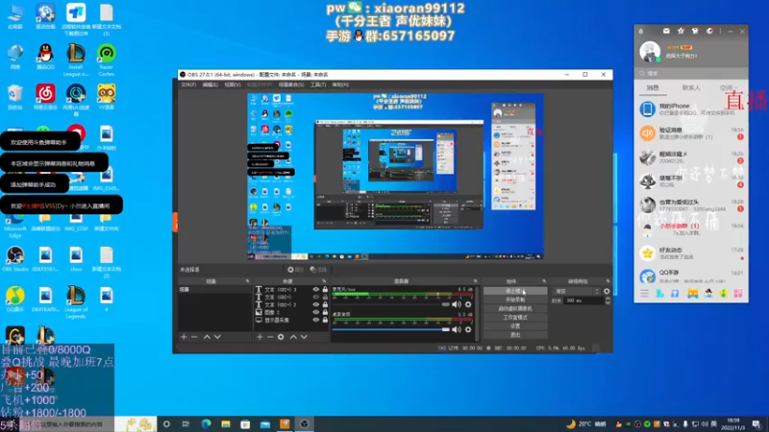The image size is (769, 432).
Task: Toggle visibility of 文本 (GDI+) 2 source
Action: [x=316, y=304]
